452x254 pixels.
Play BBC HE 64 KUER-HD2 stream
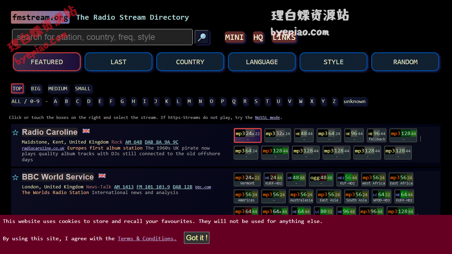click(x=404, y=196)
